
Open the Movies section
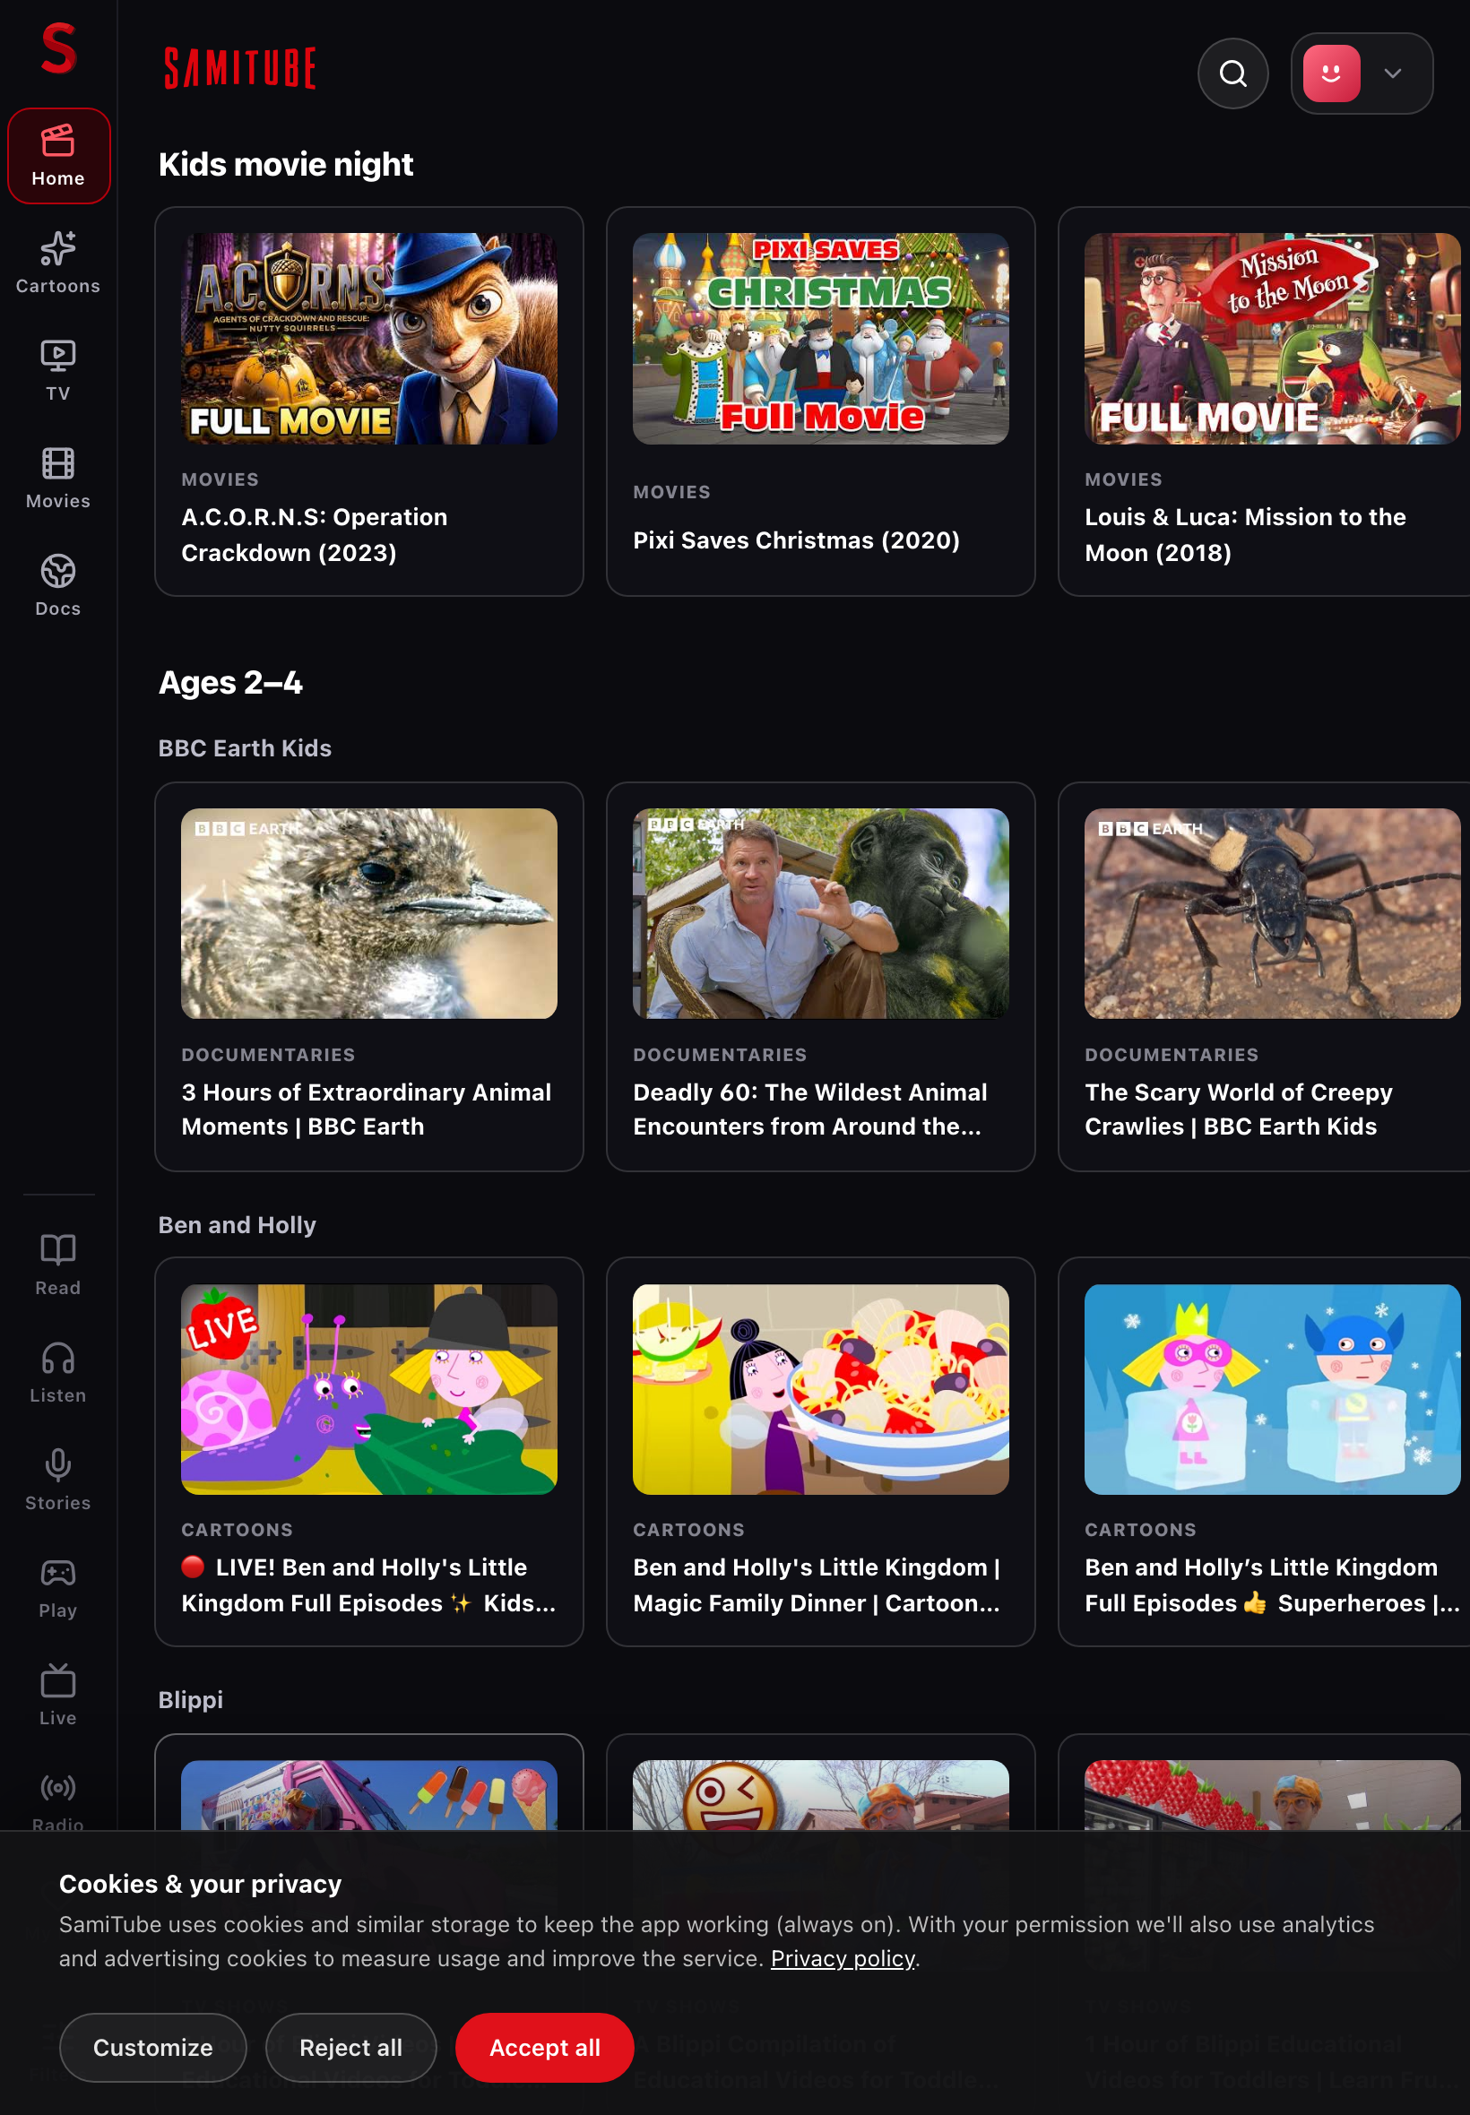pyautogui.click(x=58, y=478)
